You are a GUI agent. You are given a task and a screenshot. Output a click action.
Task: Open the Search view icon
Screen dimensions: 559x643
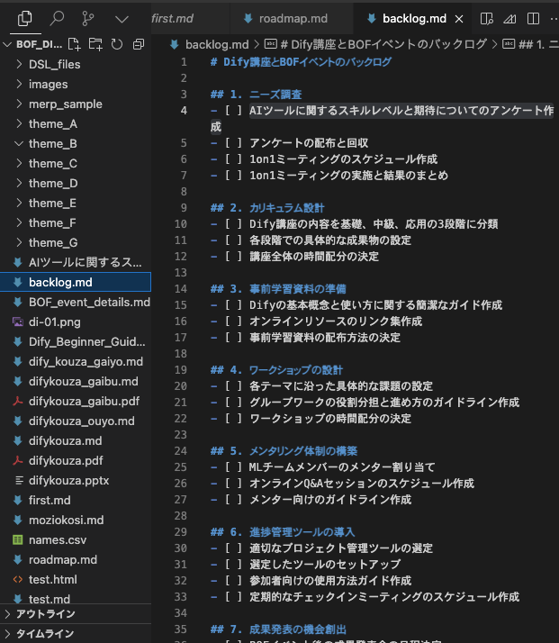(57, 18)
